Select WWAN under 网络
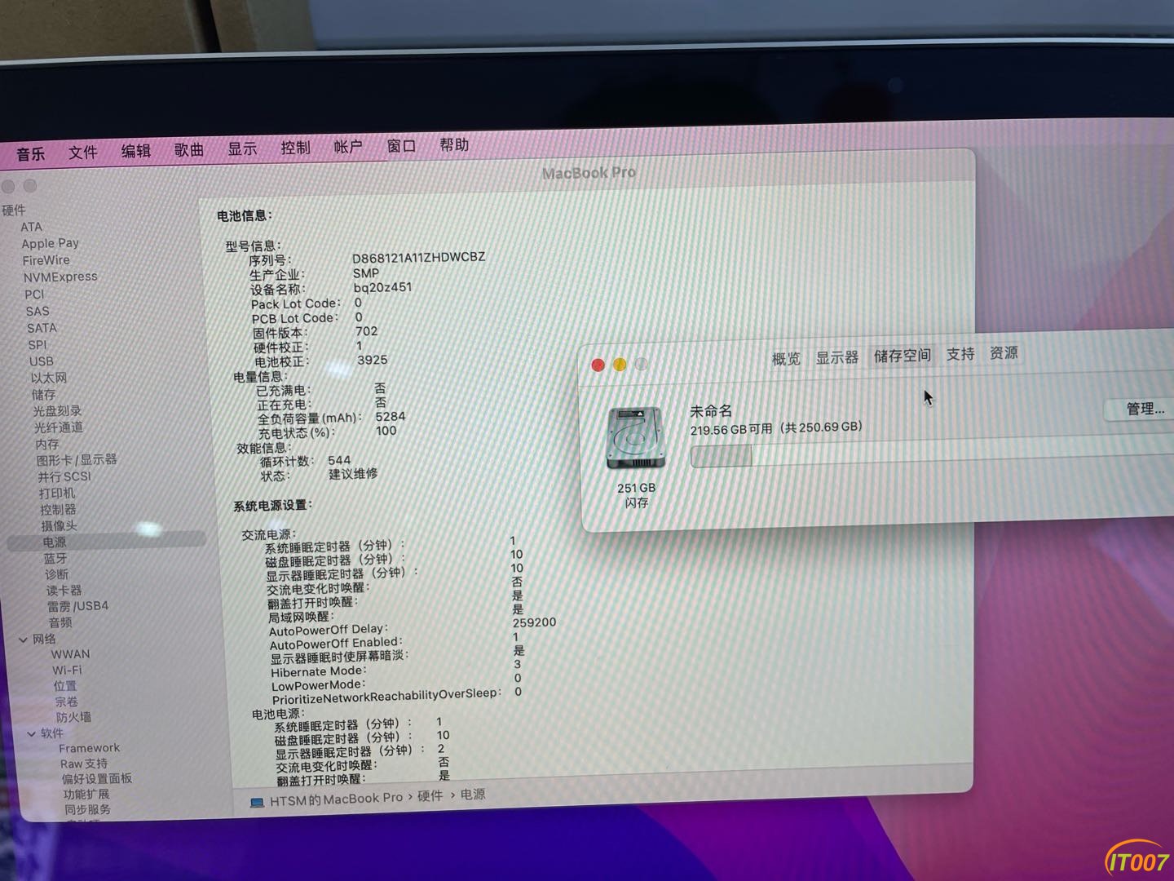This screenshot has height=881, width=1174. pyautogui.click(x=71, y=654)
